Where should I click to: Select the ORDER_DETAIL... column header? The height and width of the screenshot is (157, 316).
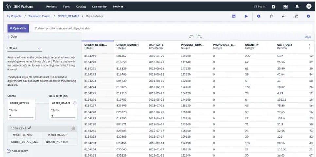pyautogui.click(x=98, y=46)
